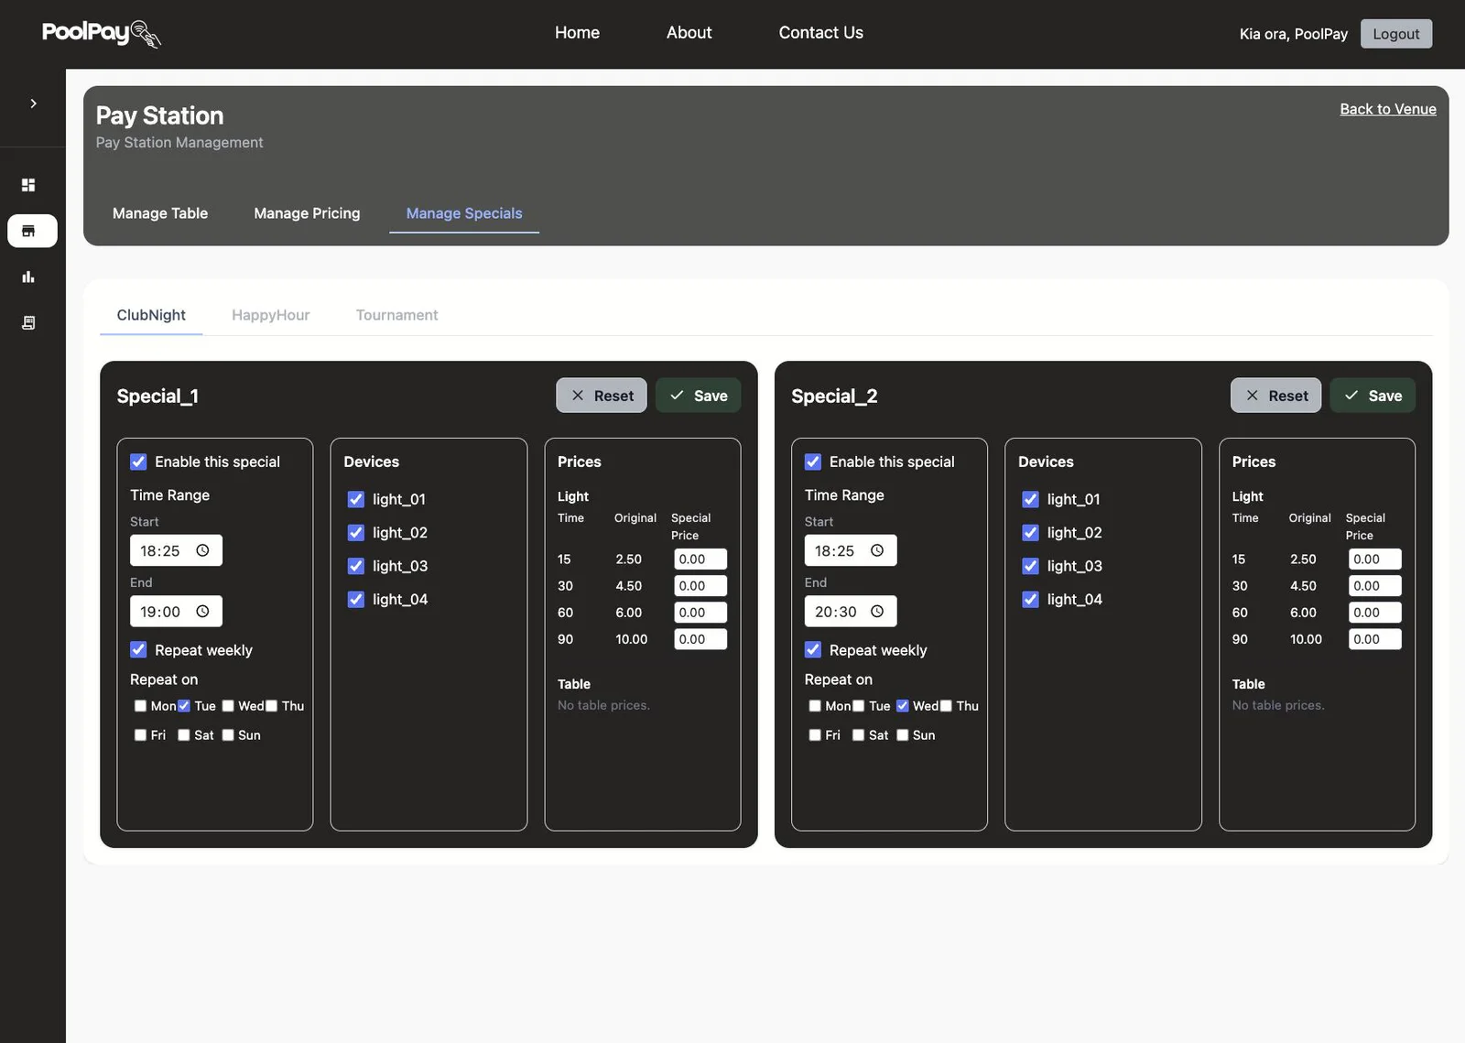Click clock icon in Special_1 end time
This screenshot has height=1043, width=1465.
(202, 612)
